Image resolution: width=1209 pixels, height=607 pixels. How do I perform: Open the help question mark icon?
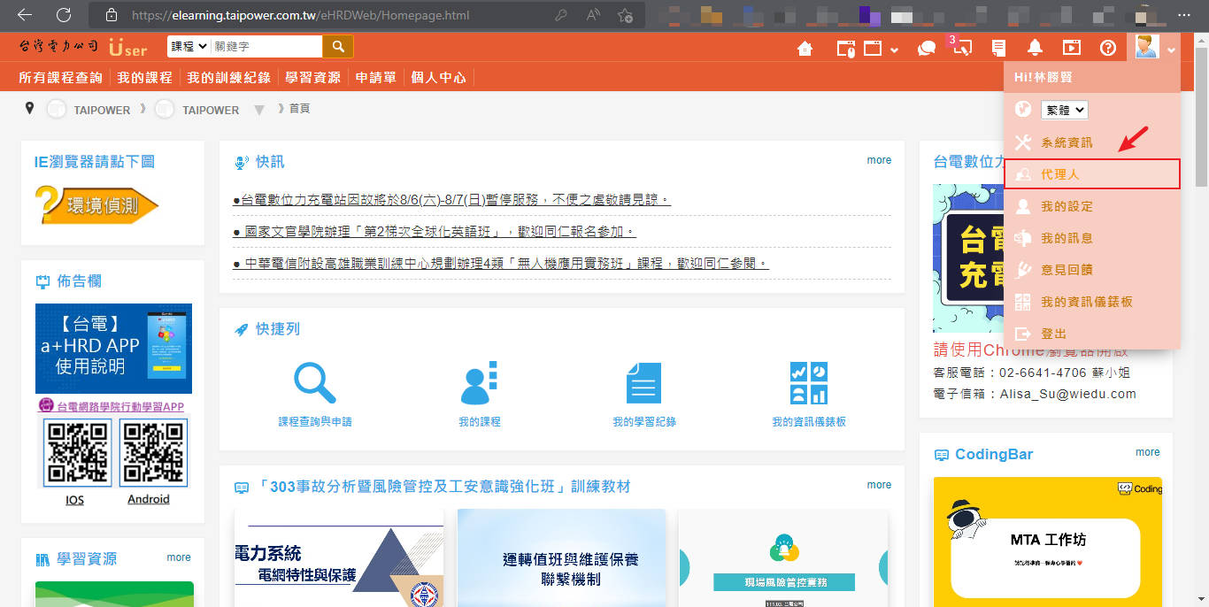coord(1107,48)
